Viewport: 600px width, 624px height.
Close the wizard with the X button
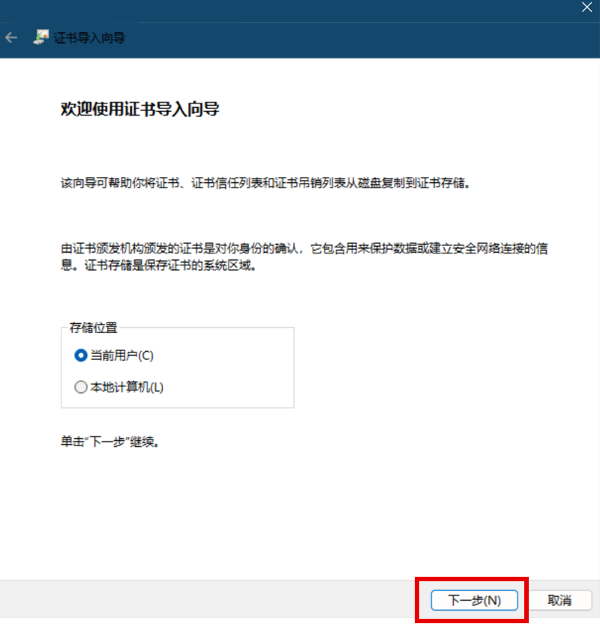[586, 7]
